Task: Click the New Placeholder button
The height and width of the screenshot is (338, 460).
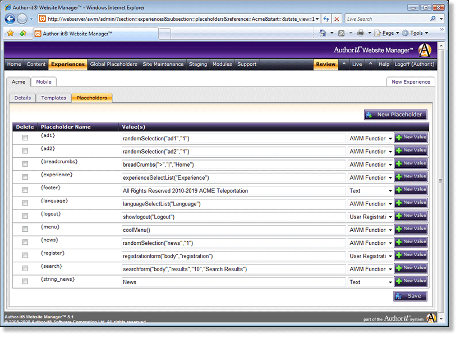Action: coord(395,115)
